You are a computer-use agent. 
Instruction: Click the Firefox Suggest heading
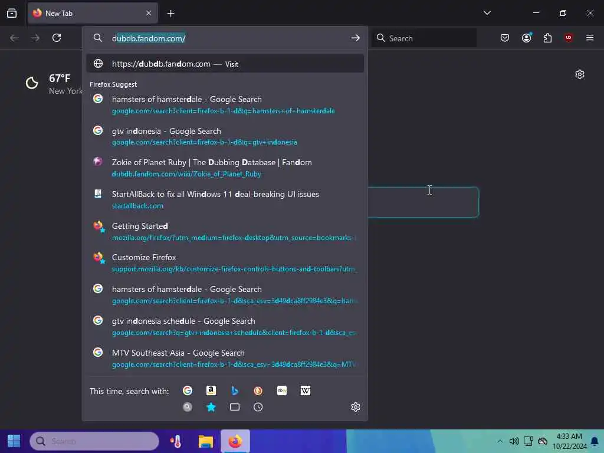click(113, 84)
